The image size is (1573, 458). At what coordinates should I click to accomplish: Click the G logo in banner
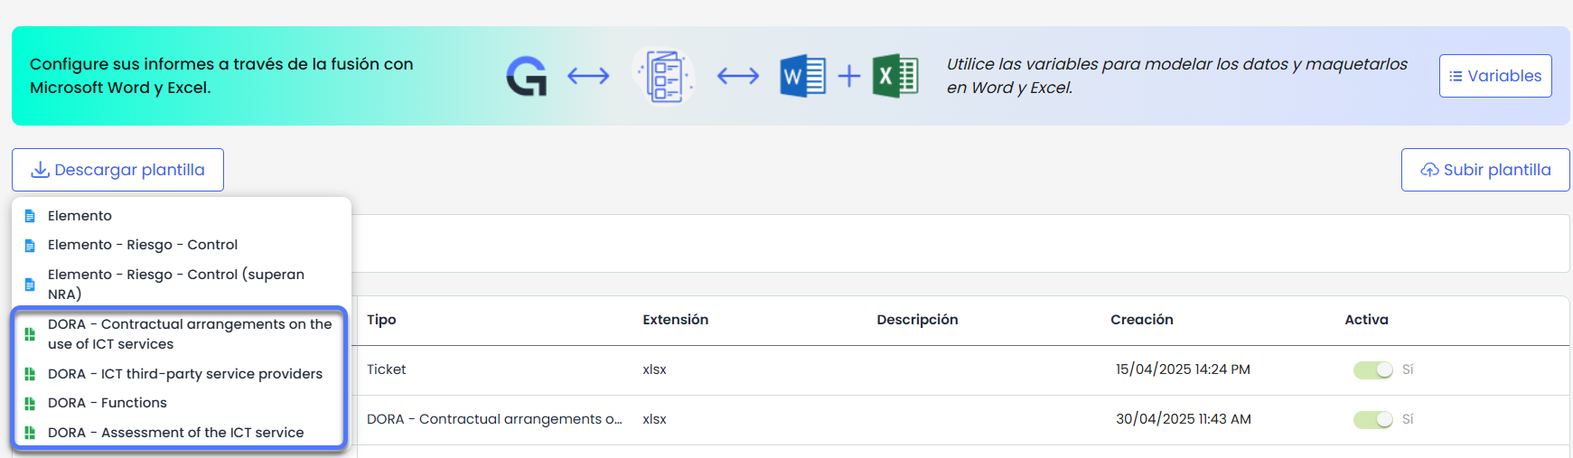coord(527,76)
